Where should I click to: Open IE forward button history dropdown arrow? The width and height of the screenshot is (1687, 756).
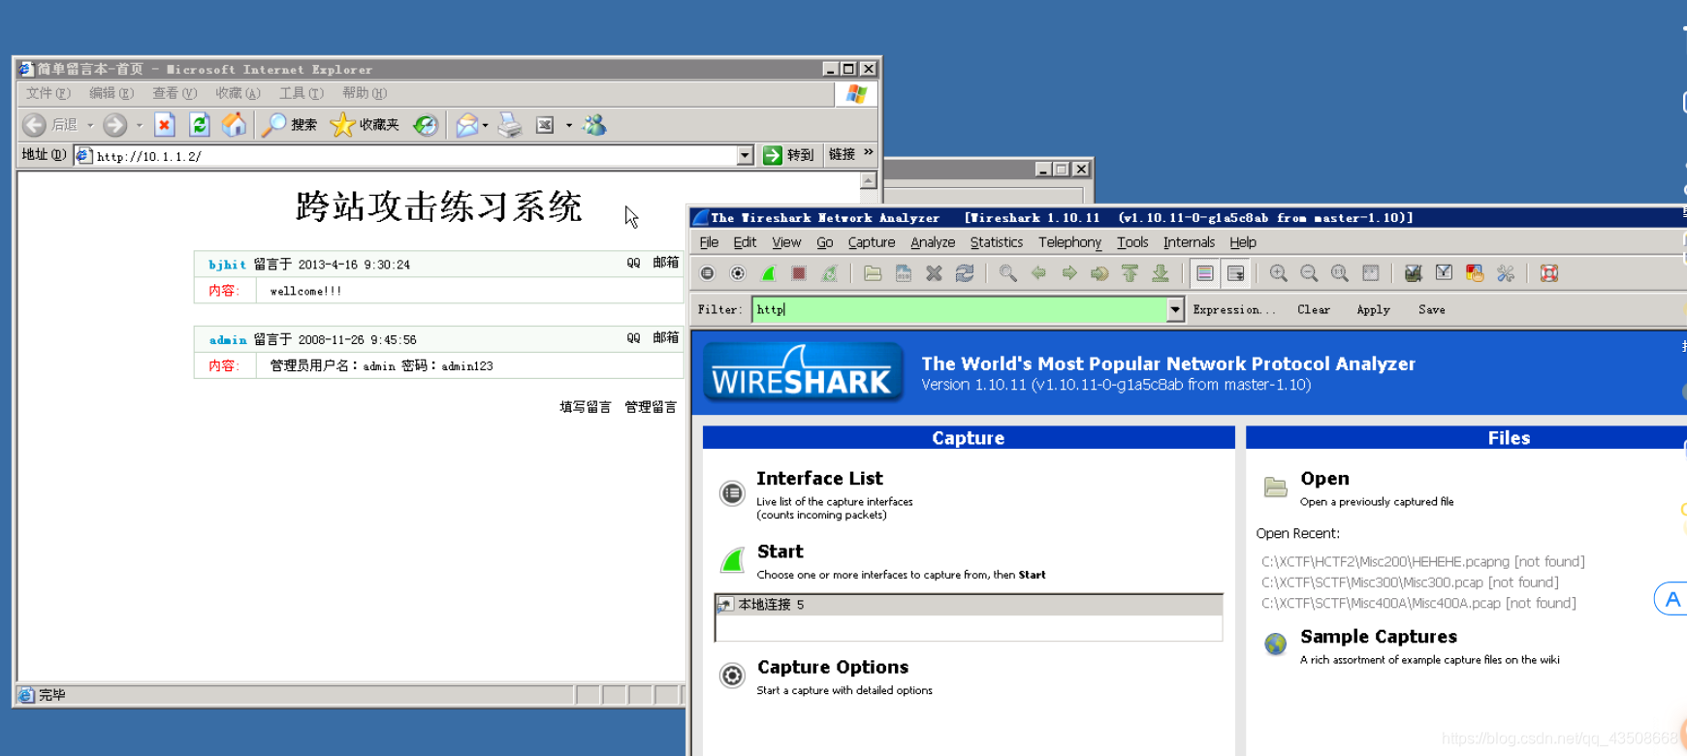[x=139, y=125]
